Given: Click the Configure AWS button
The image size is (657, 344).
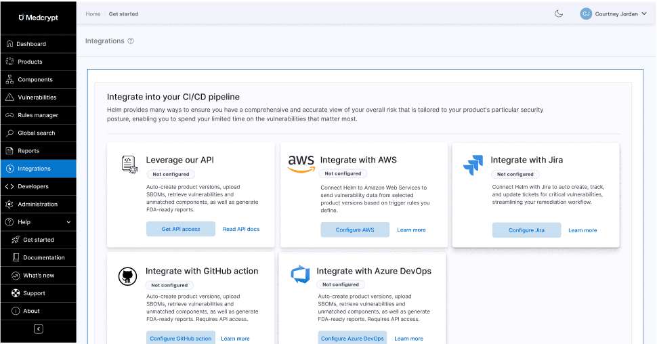Looking at the screenshot, I should tap(355, 230).
